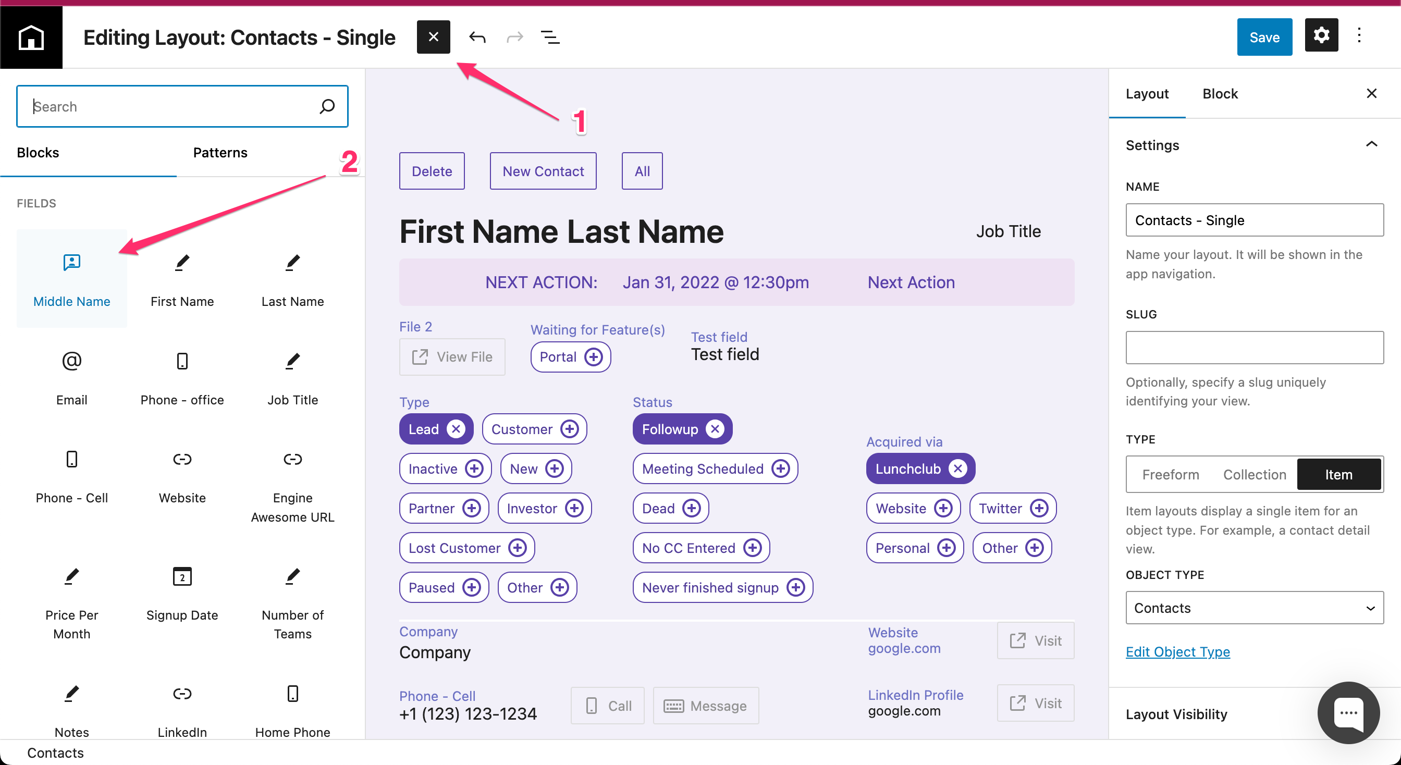Viewport: 1401px width, 765px height.
Task: Undo the last change
Action: tap(477, 37)
